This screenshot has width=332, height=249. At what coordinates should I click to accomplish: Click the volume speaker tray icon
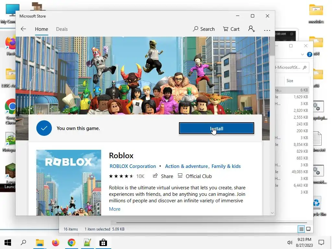click(x=290, y=243)
